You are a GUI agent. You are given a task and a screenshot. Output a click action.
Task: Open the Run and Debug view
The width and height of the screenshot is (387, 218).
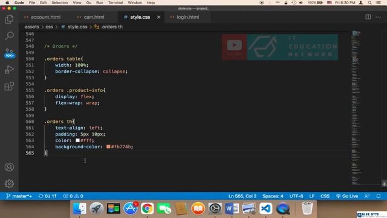point(9,70)
